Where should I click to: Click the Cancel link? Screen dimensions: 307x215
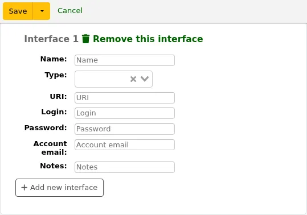click(70, 11)
